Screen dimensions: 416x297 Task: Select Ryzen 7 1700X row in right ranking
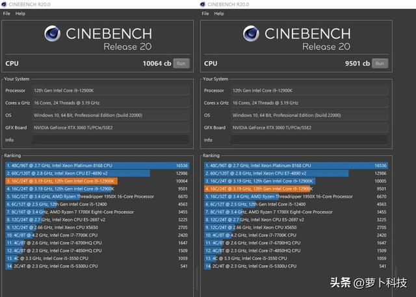tap(296, 212)
